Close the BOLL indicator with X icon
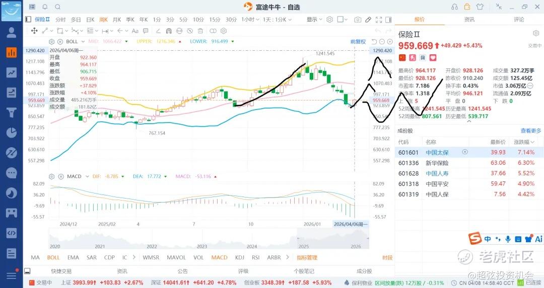This screenshot has height=288, width=544. (x=59, y=41)
